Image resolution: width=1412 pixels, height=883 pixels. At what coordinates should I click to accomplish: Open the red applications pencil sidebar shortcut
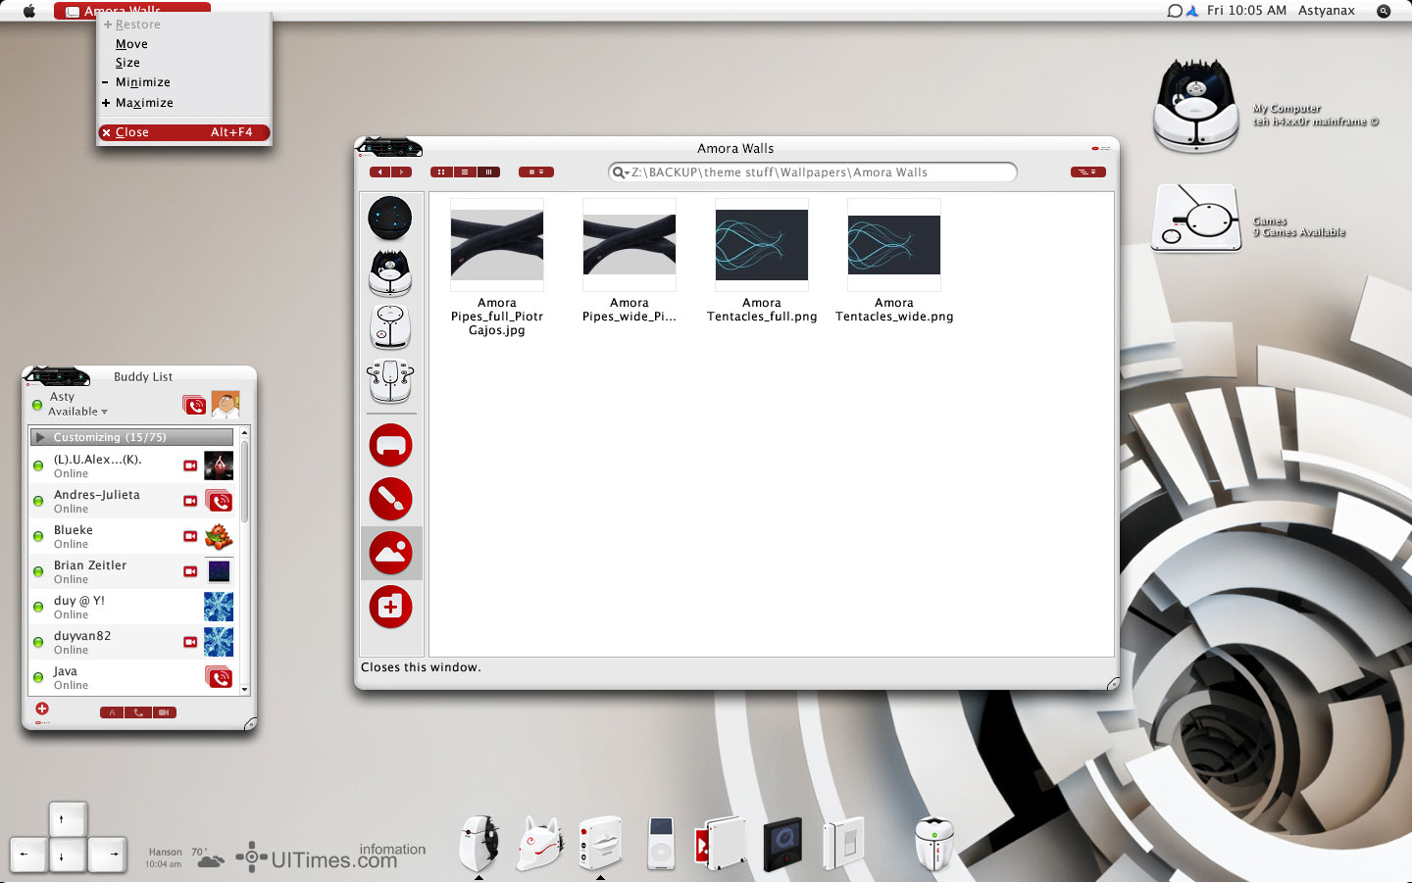(390, 499)
